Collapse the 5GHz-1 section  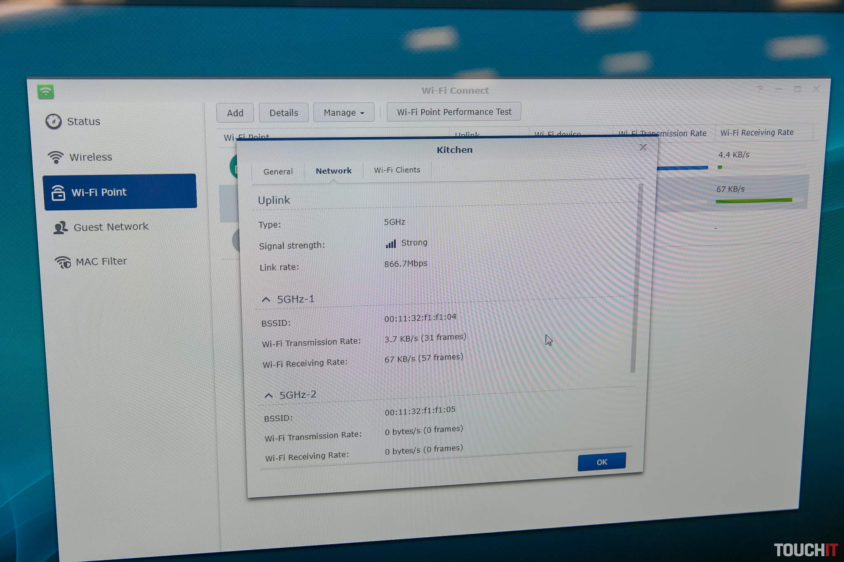pyautogui.click(x=266, y=299)
